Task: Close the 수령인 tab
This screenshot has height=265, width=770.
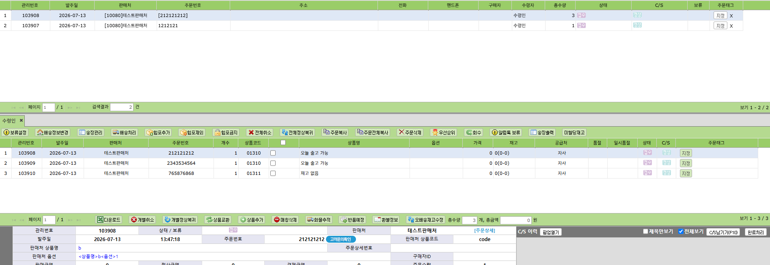Action: (22, 121)
